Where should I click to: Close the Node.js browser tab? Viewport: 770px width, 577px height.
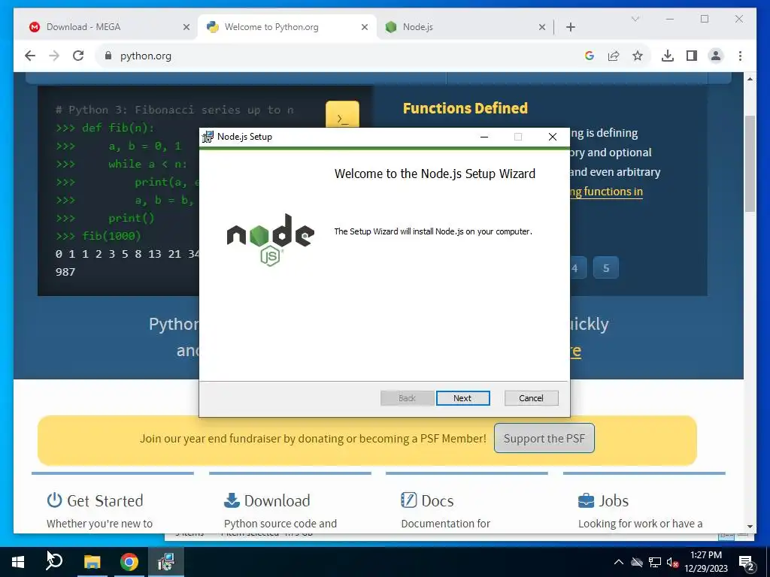pyautogui.click(x=541, y=27)
